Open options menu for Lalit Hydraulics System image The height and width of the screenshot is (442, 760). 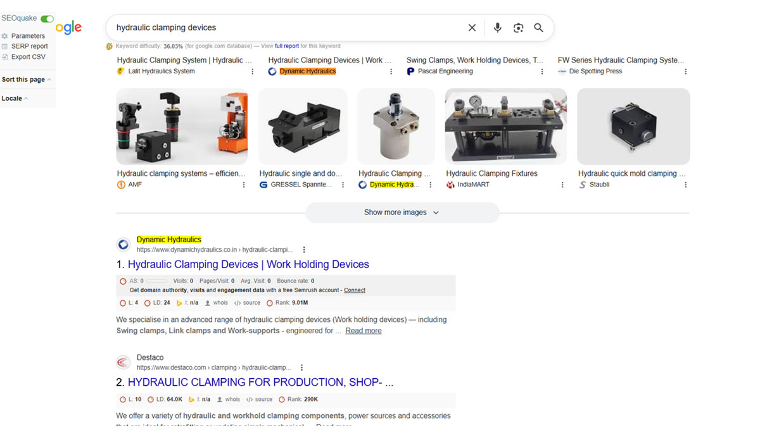point(253,71)
